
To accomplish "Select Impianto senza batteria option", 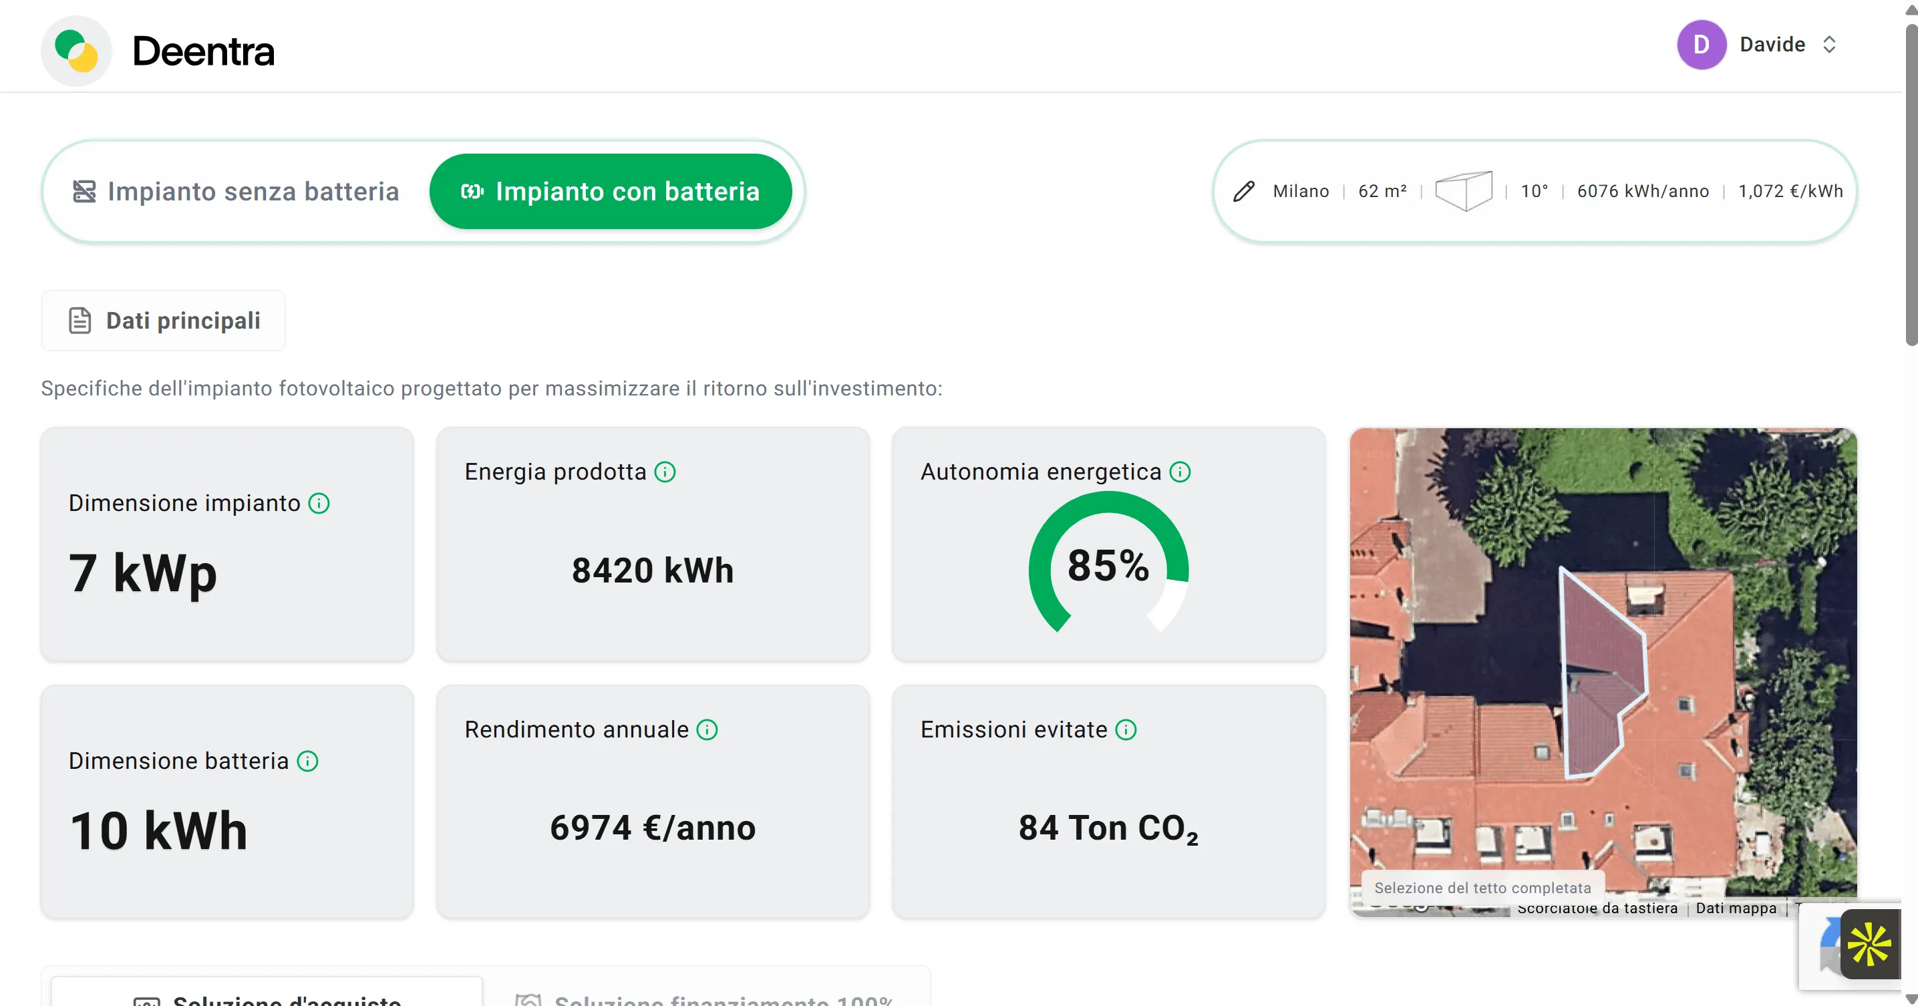I will tap(236, 191).
